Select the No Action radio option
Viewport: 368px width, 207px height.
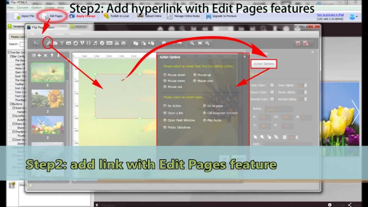click(x=165, y=106)
